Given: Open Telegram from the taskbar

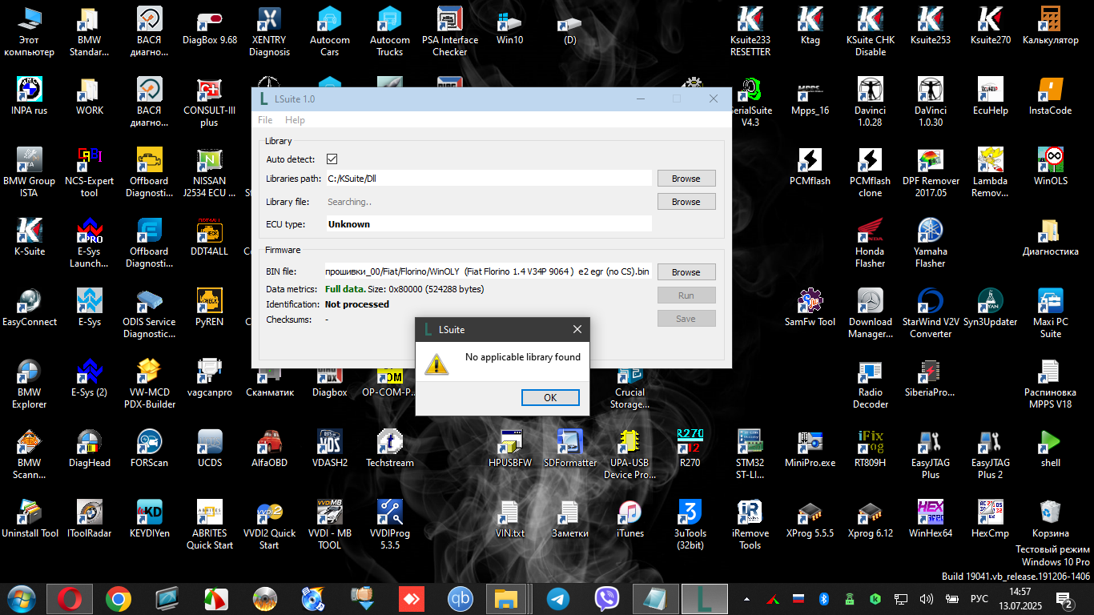Looking at the screenshot, I should point(558,599).
